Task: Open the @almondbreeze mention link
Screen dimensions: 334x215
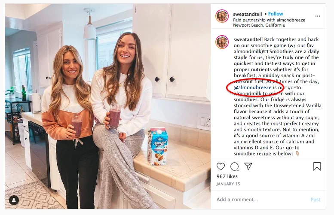Action: click(253, 88)
